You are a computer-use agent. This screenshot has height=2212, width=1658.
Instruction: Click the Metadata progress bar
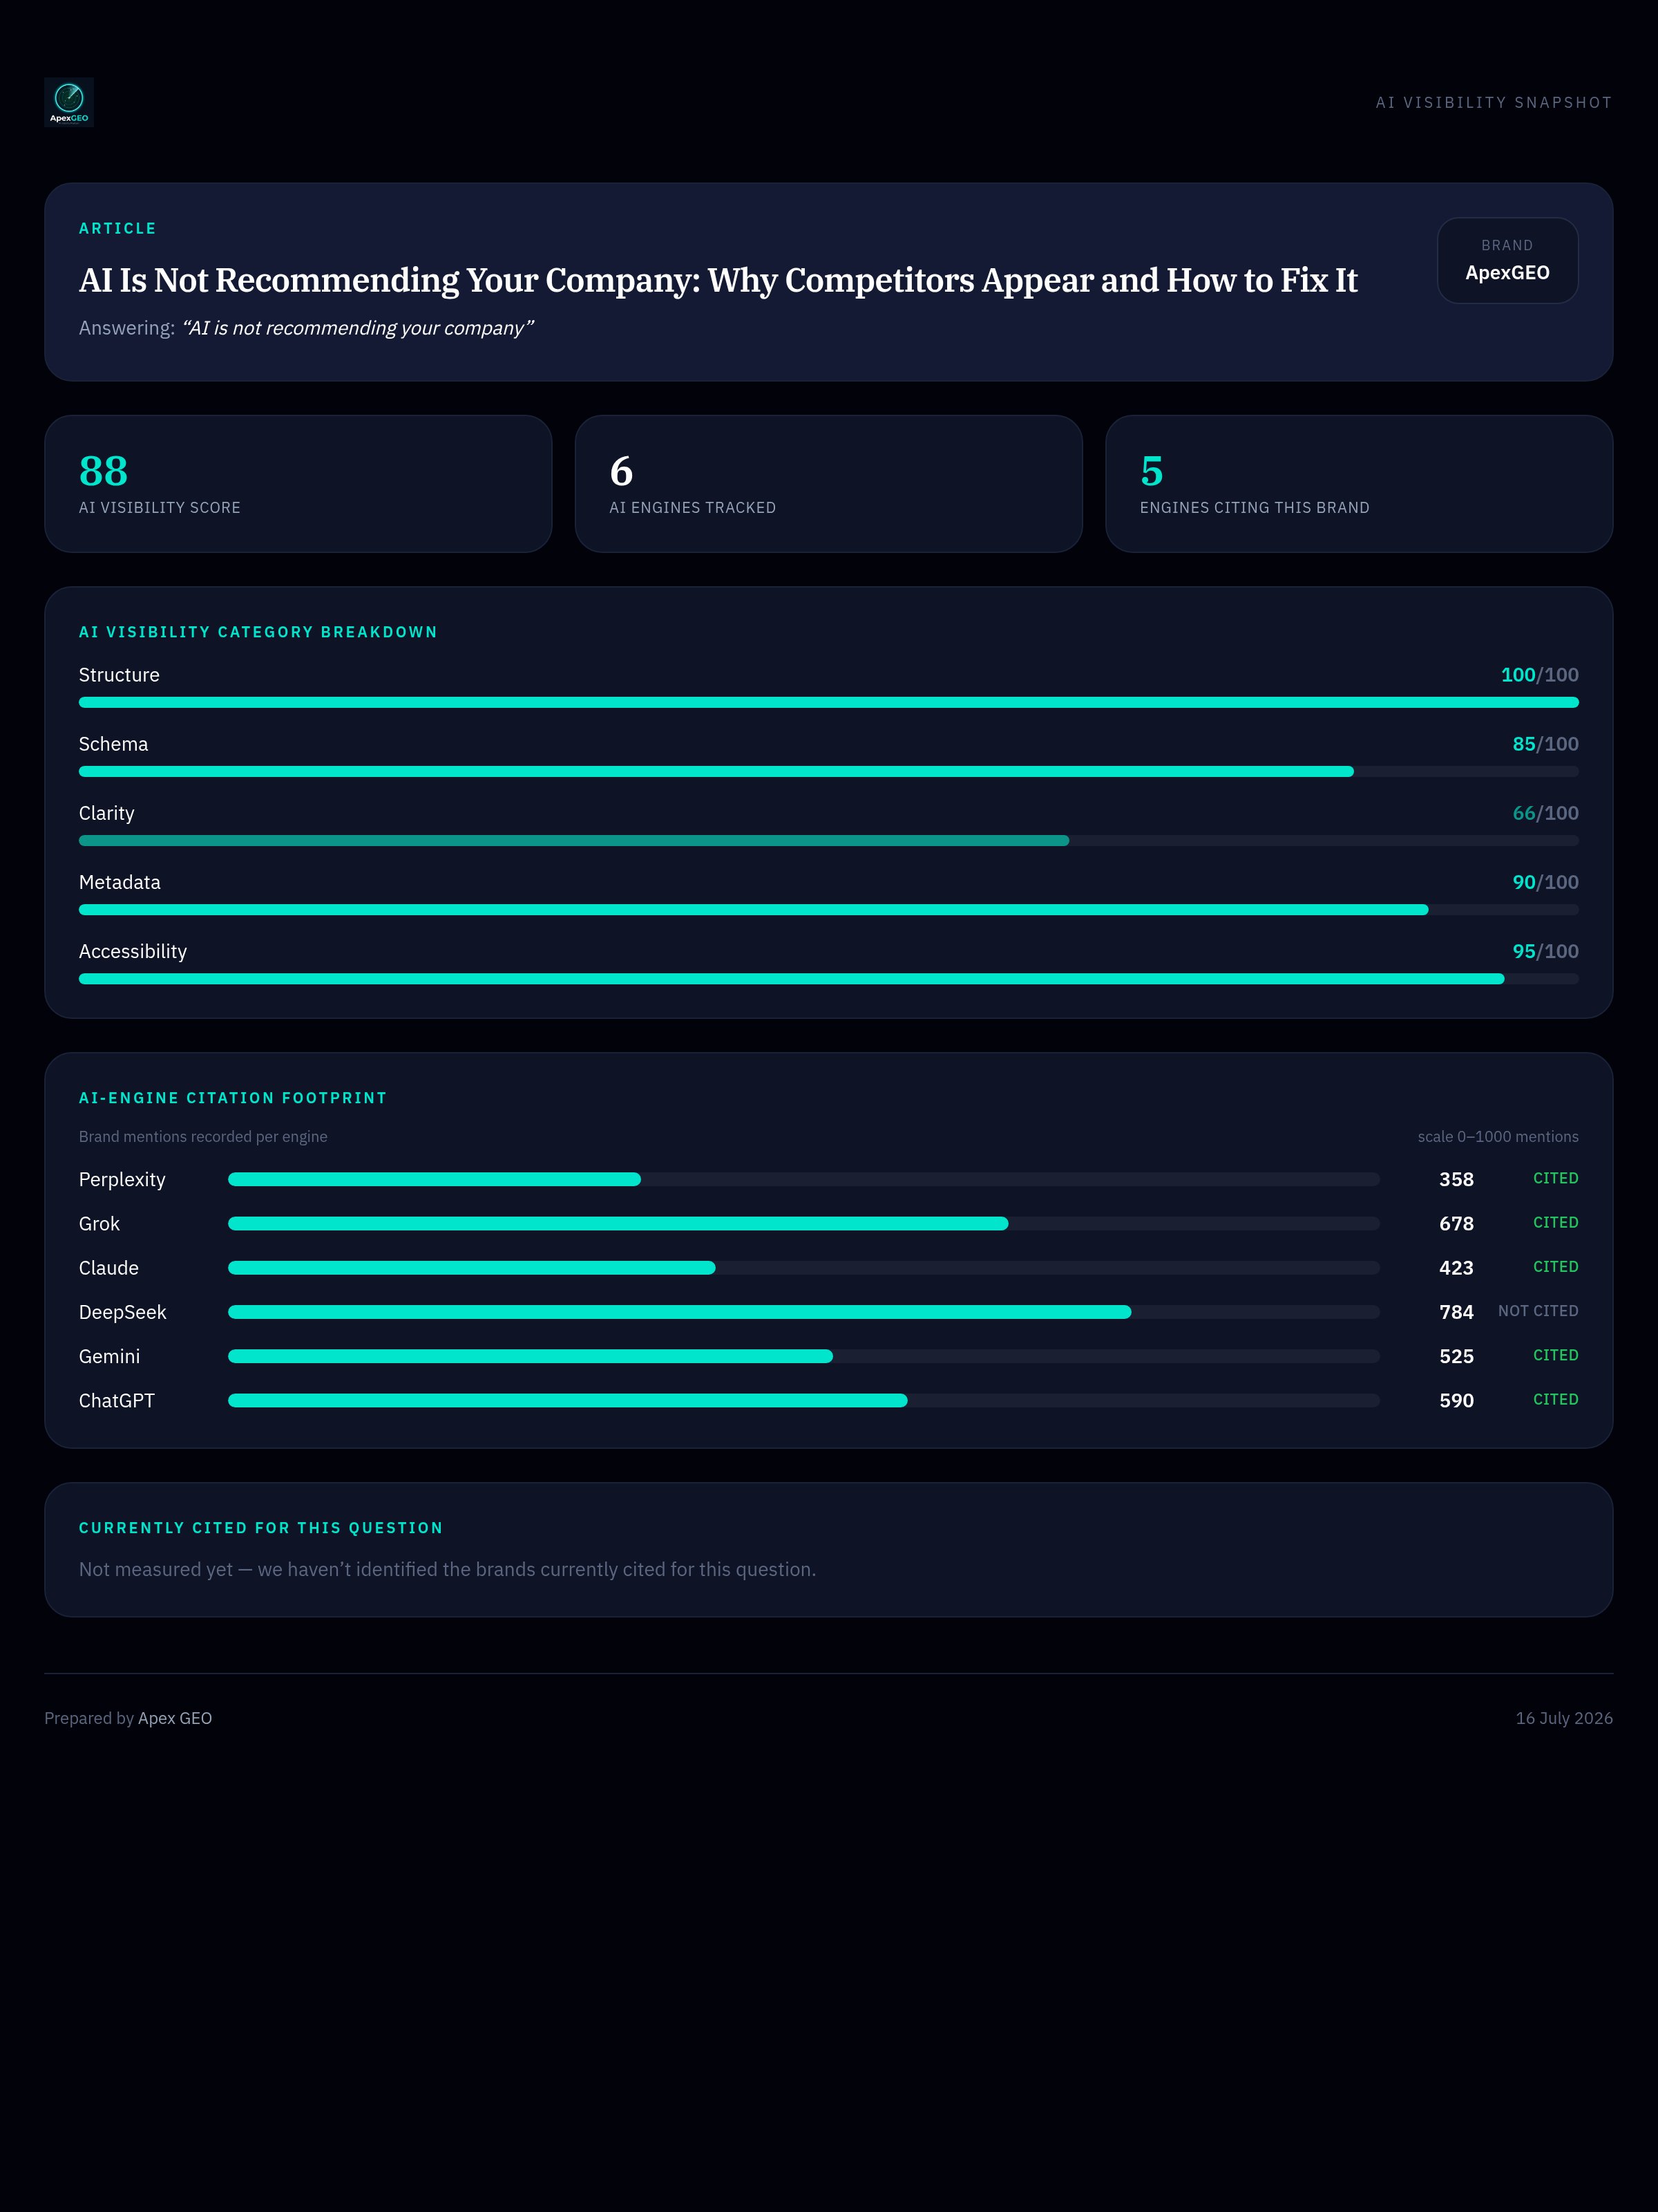(x=828, y=909)
